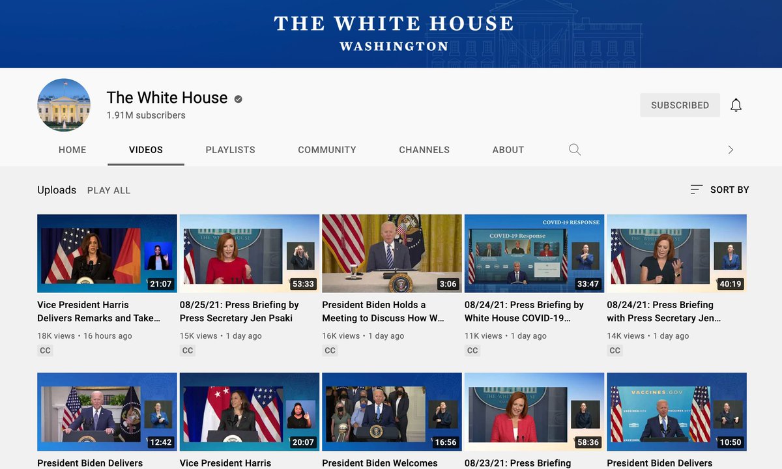The image size is (782, 469).
Task: Click Play All next to Uploads
Action: coord(109,190)
